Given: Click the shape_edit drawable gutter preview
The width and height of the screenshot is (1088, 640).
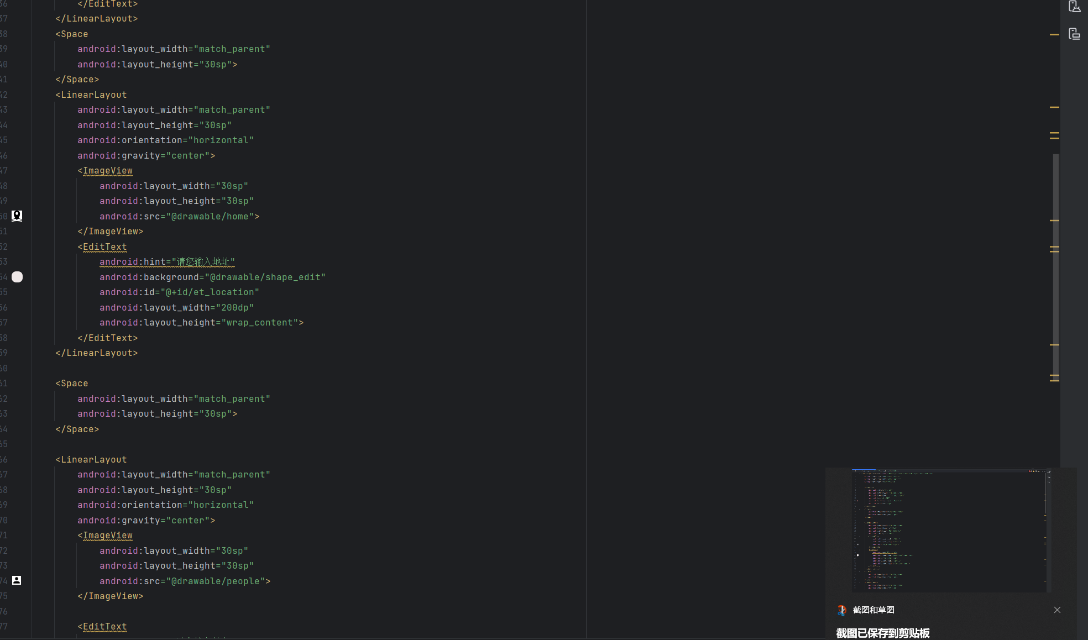Looking at the screenshot, I should (x=17, y=277).
